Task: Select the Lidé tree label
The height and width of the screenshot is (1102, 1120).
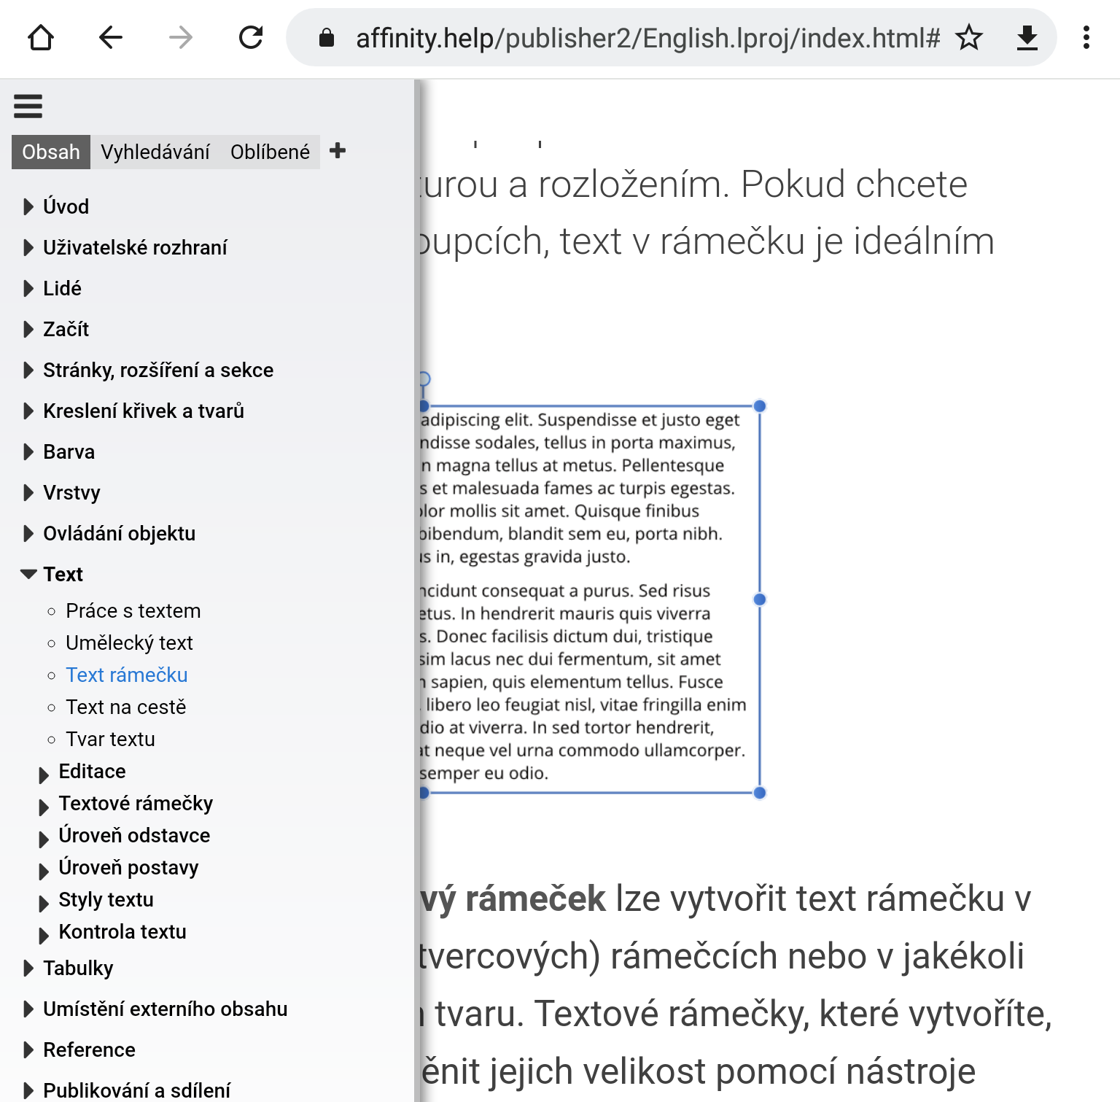Action: click(62, 288)
